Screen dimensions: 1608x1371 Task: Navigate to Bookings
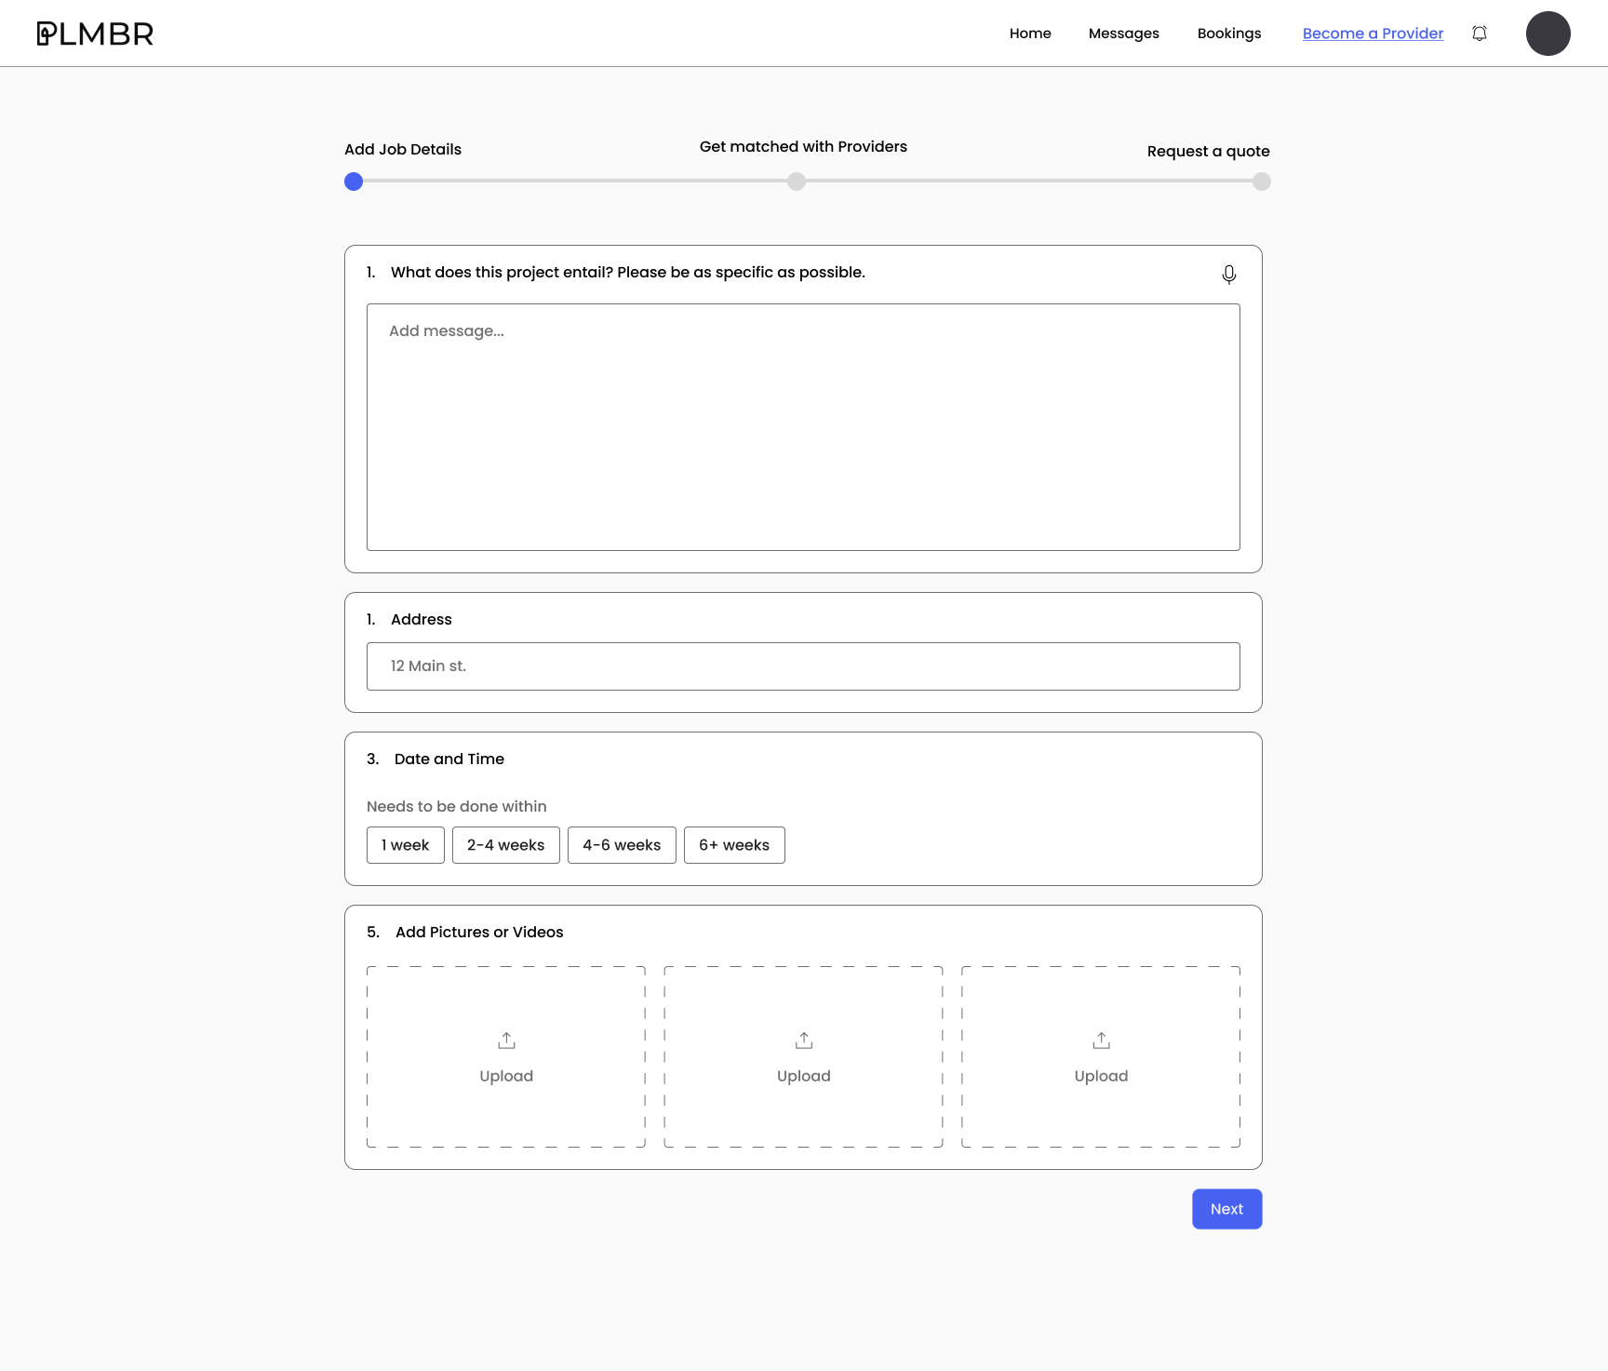(1229, 34)
